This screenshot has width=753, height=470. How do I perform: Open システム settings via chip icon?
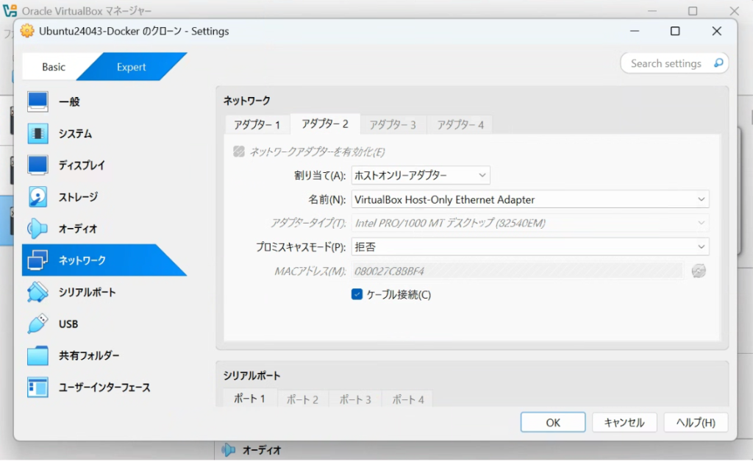coord(38,133)
